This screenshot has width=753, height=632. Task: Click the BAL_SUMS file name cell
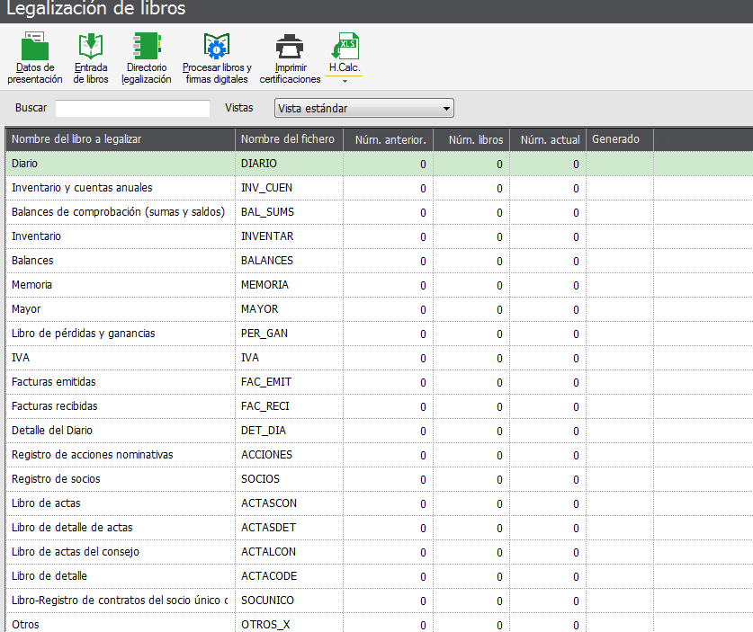coord(289,212)
